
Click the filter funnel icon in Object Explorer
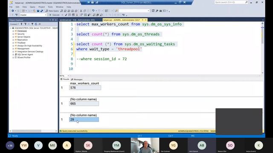tap(32, 24)
